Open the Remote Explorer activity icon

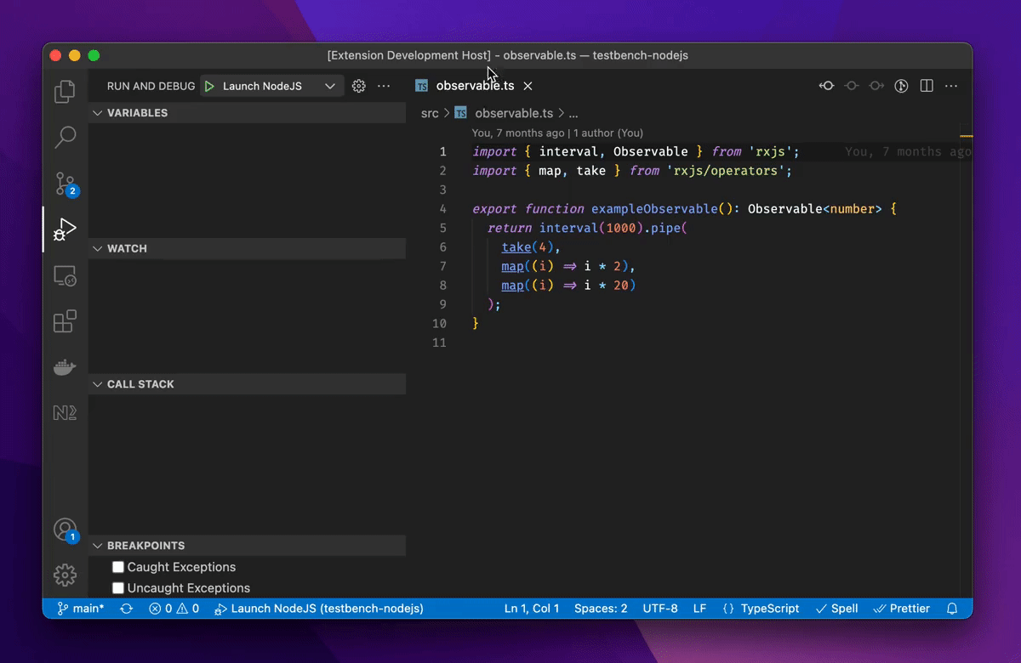click(66, 275)
